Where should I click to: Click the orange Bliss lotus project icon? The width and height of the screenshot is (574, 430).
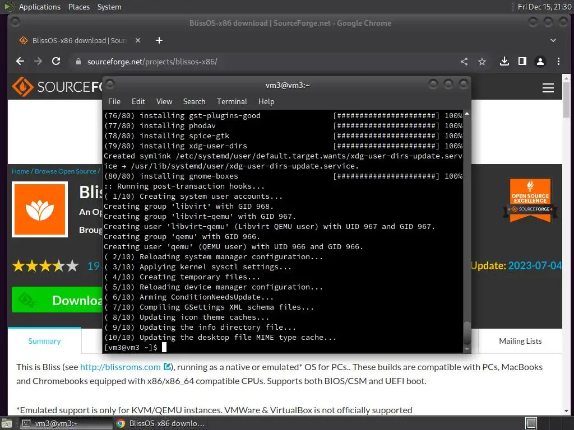click(x=40, y=209)
